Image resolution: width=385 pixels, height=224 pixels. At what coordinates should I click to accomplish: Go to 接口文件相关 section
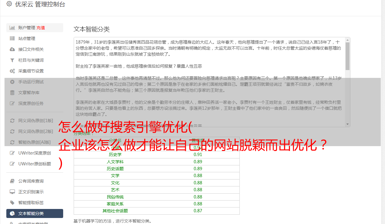pyautogui.click(x=35, y=49)
